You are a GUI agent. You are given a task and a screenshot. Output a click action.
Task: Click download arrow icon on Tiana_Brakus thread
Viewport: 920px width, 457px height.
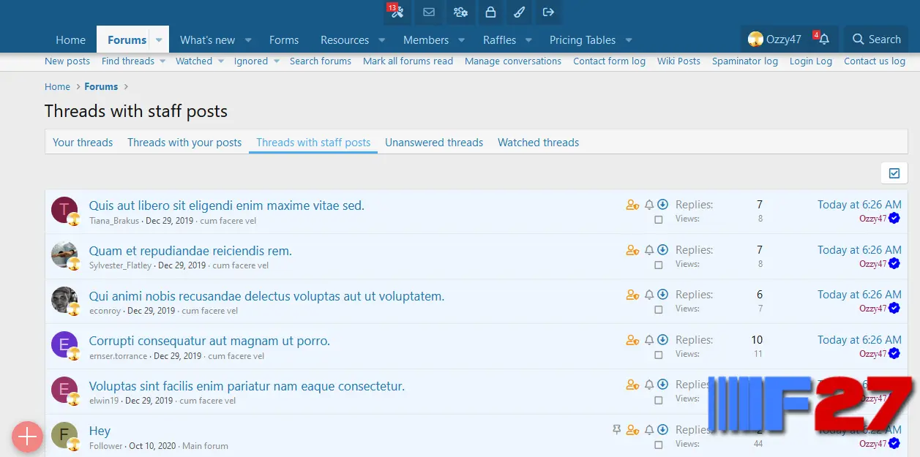662,205
